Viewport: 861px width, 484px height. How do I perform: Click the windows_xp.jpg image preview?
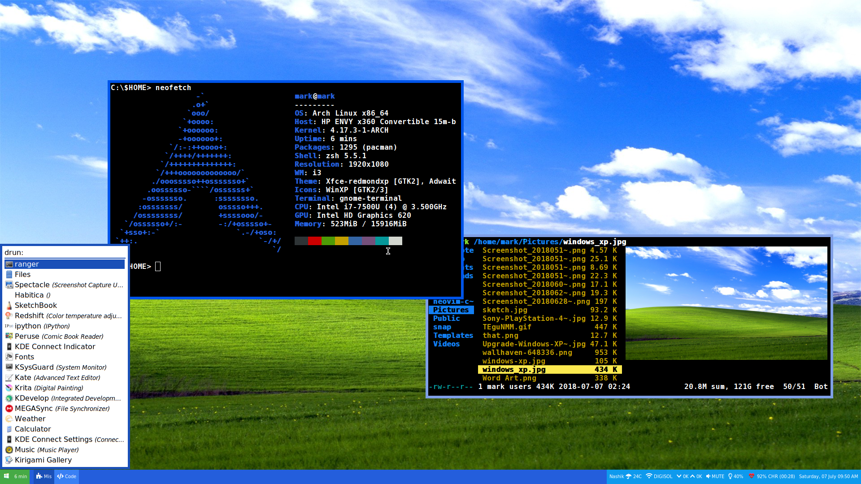(x=726, y=303)
